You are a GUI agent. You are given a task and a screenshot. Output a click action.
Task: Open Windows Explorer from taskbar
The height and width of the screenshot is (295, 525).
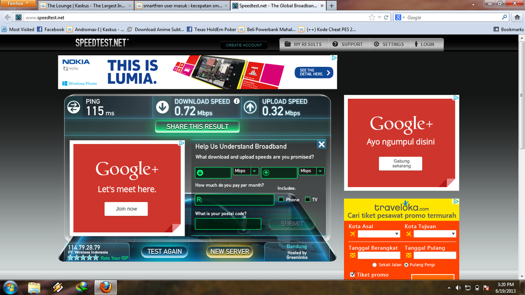point(34,287)
